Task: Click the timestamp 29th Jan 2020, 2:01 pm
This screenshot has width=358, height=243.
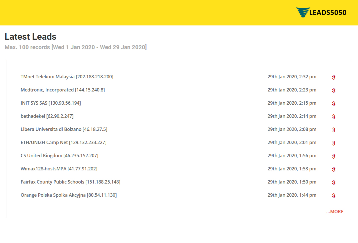Action: (292, 142)
